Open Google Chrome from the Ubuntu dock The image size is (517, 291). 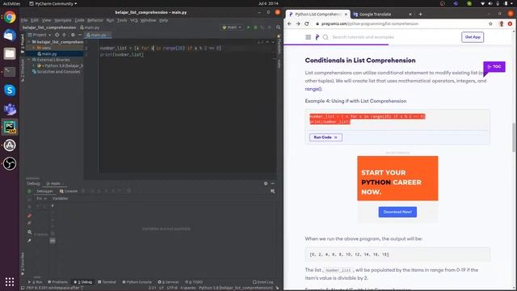coord(10,17)
